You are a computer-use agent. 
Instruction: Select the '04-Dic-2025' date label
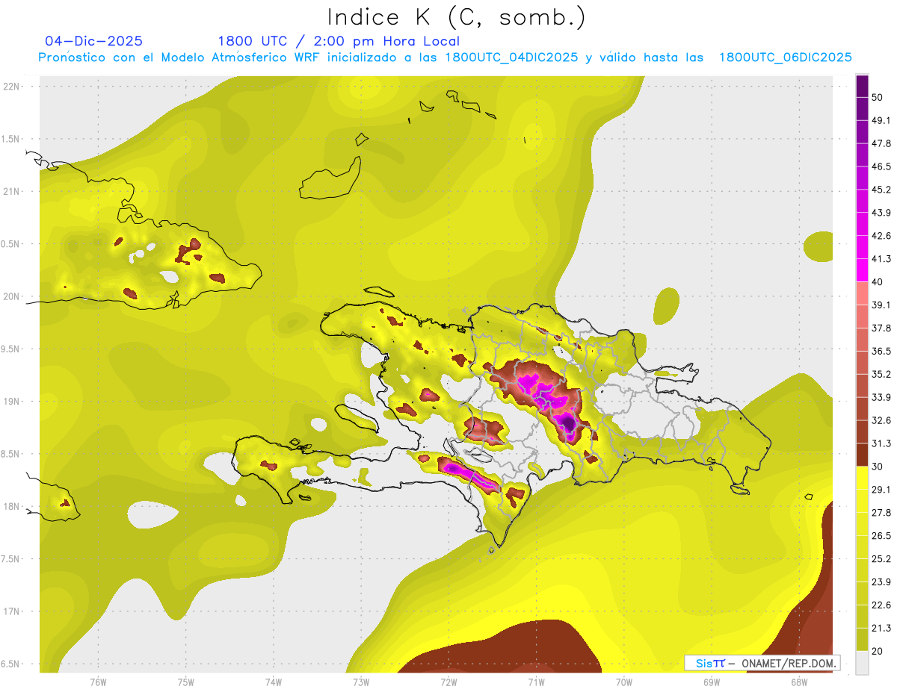(x=93, y=41)
